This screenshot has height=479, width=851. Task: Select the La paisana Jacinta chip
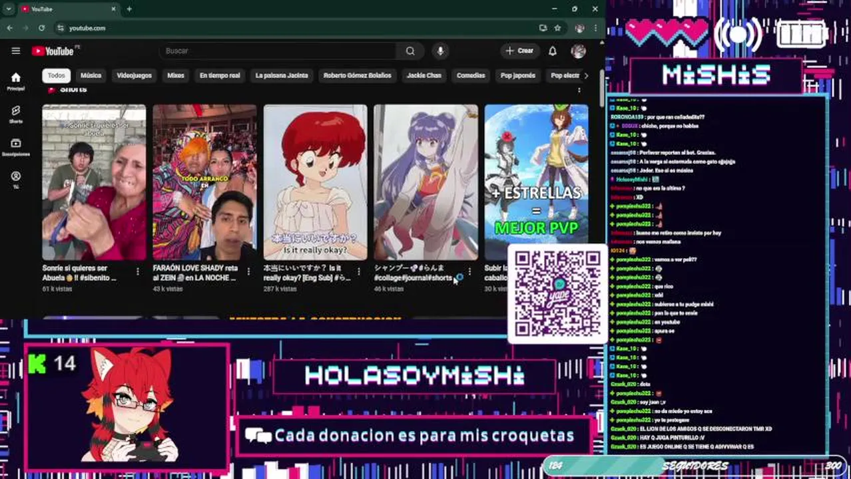pyautogui.click(x=282, y=76)
